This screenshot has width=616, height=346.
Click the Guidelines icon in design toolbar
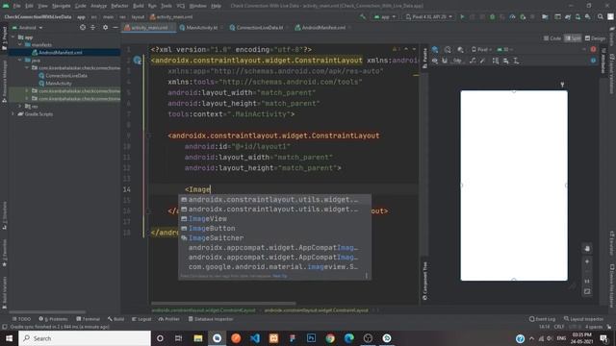(x=516, y=61)
